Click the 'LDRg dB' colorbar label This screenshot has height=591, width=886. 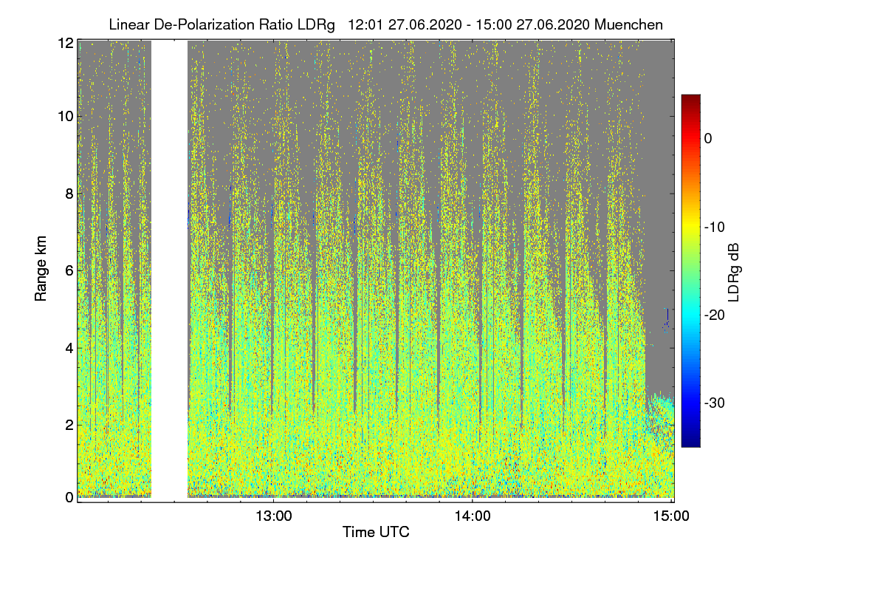point(733,271)
